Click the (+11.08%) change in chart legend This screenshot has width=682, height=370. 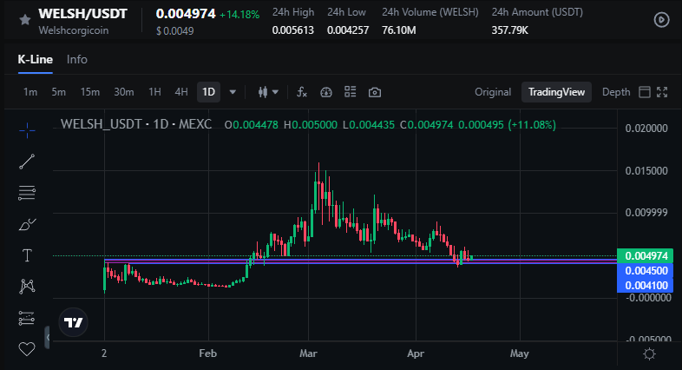[532, 125]
